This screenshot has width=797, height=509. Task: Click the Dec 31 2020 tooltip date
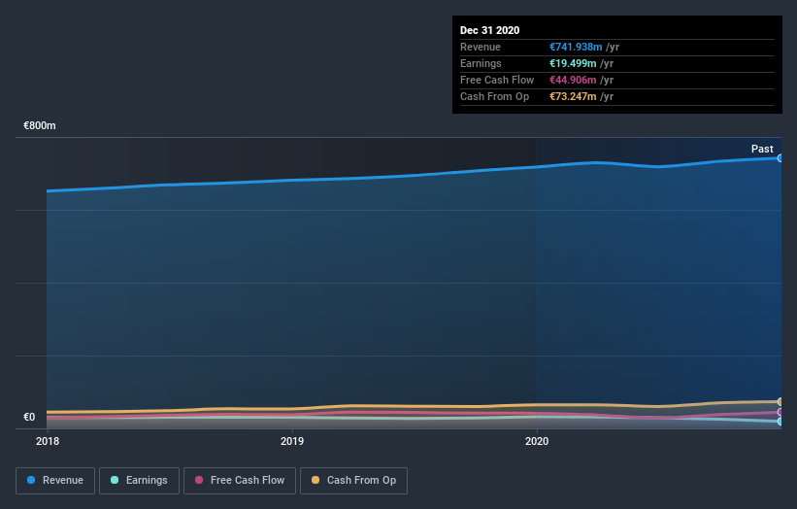(x=489, y=30)
